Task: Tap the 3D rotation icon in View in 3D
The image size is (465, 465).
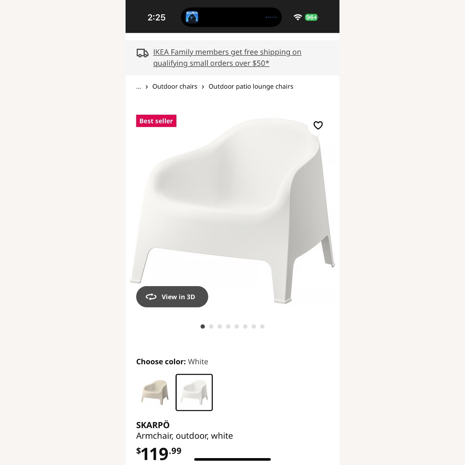Action: pyautogui.click(x=151, y=297)
